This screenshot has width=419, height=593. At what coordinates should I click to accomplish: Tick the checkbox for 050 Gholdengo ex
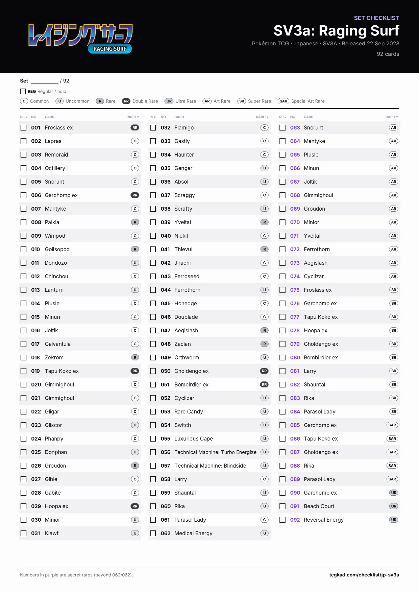coord(153,371)
